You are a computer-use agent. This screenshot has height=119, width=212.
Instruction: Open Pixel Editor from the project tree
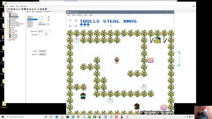click(x=14, y=38)
